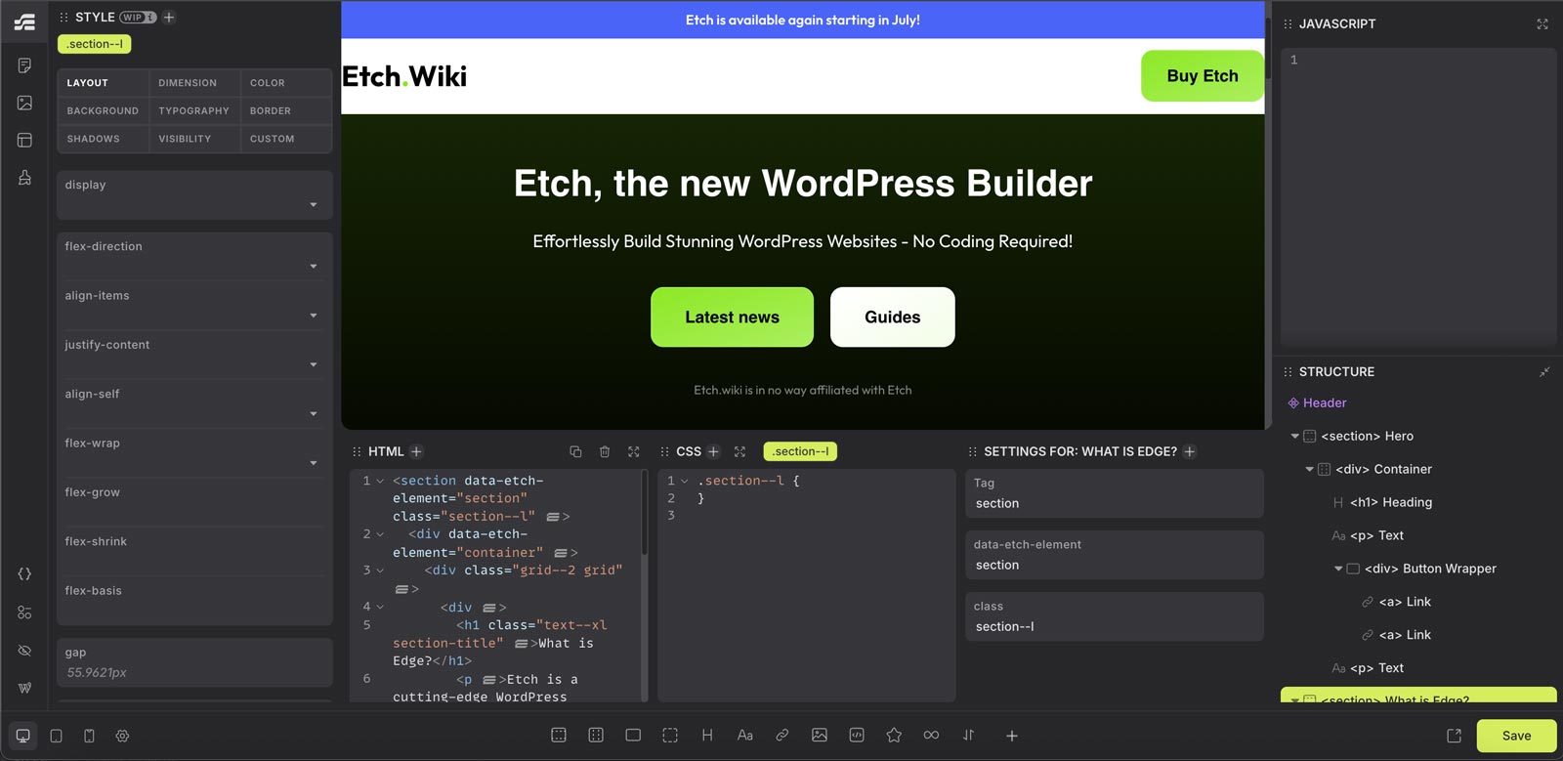This screenshot has width=1563, height=761.
Task: Select the DIMENSION style tab
Action: [194, 83]
